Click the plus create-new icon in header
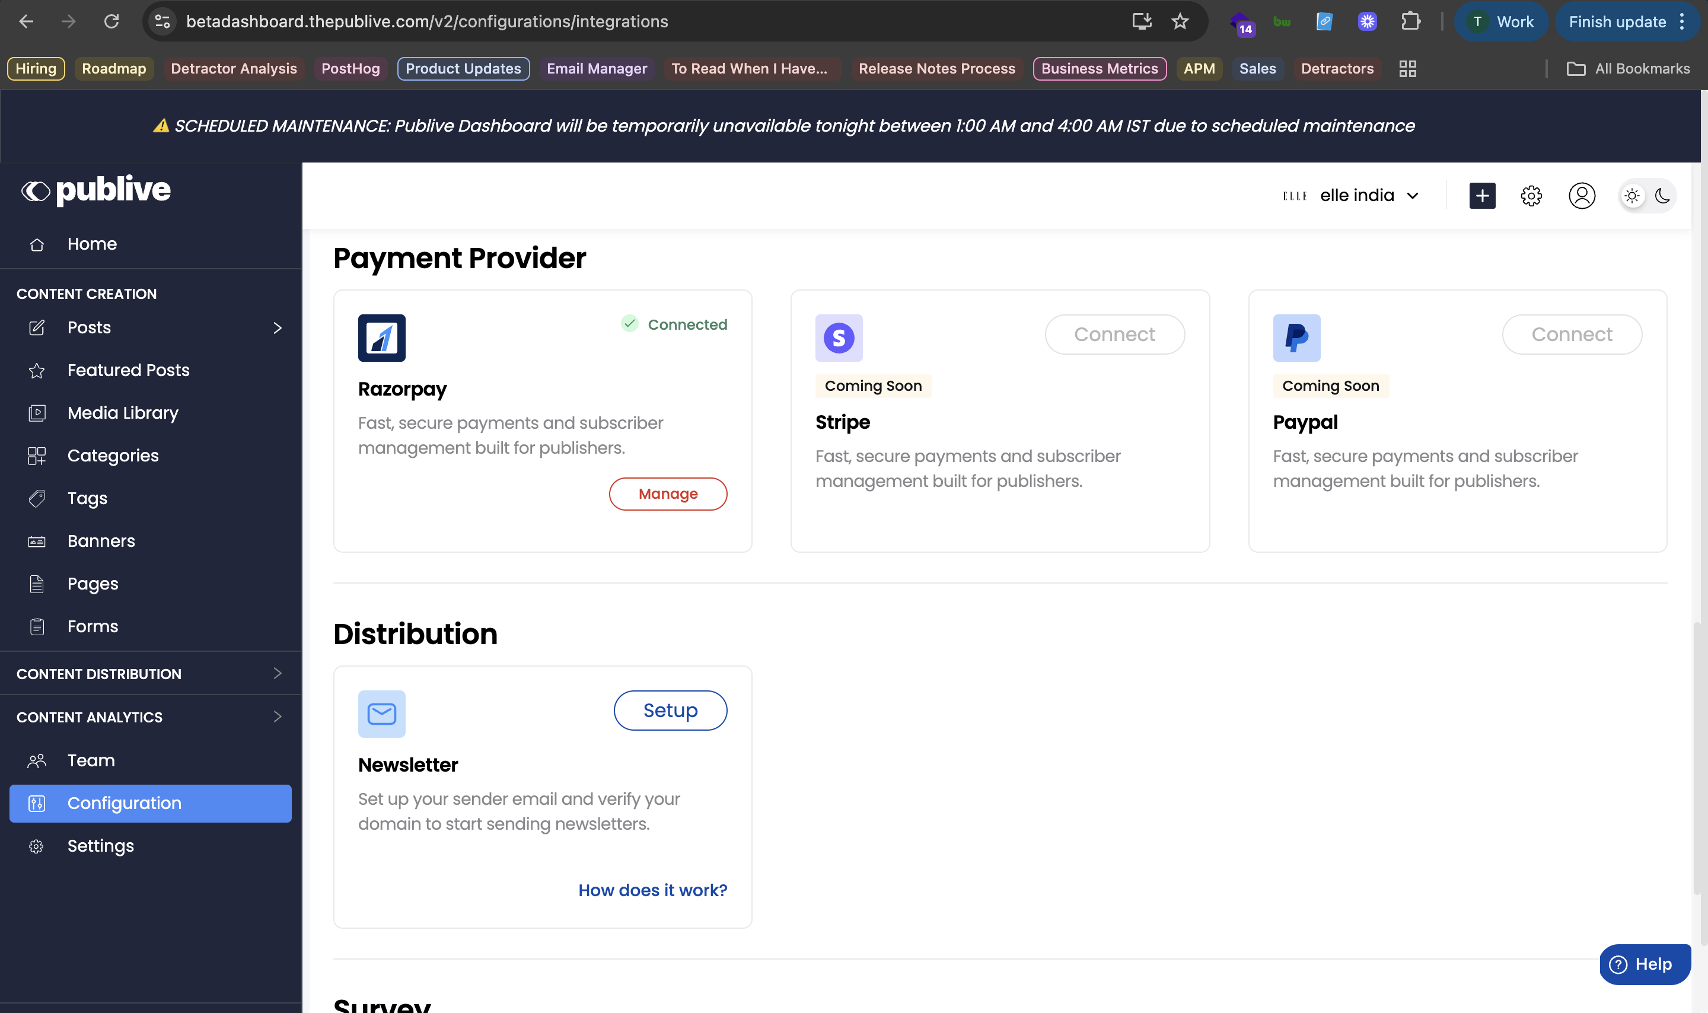The height and width of the screenshot is (1013, 1708). [1481, 196]
